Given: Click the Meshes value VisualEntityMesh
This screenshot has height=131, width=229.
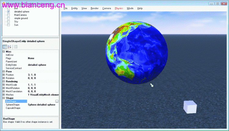Looking at the screenshot, I should [x=43, y=95].
